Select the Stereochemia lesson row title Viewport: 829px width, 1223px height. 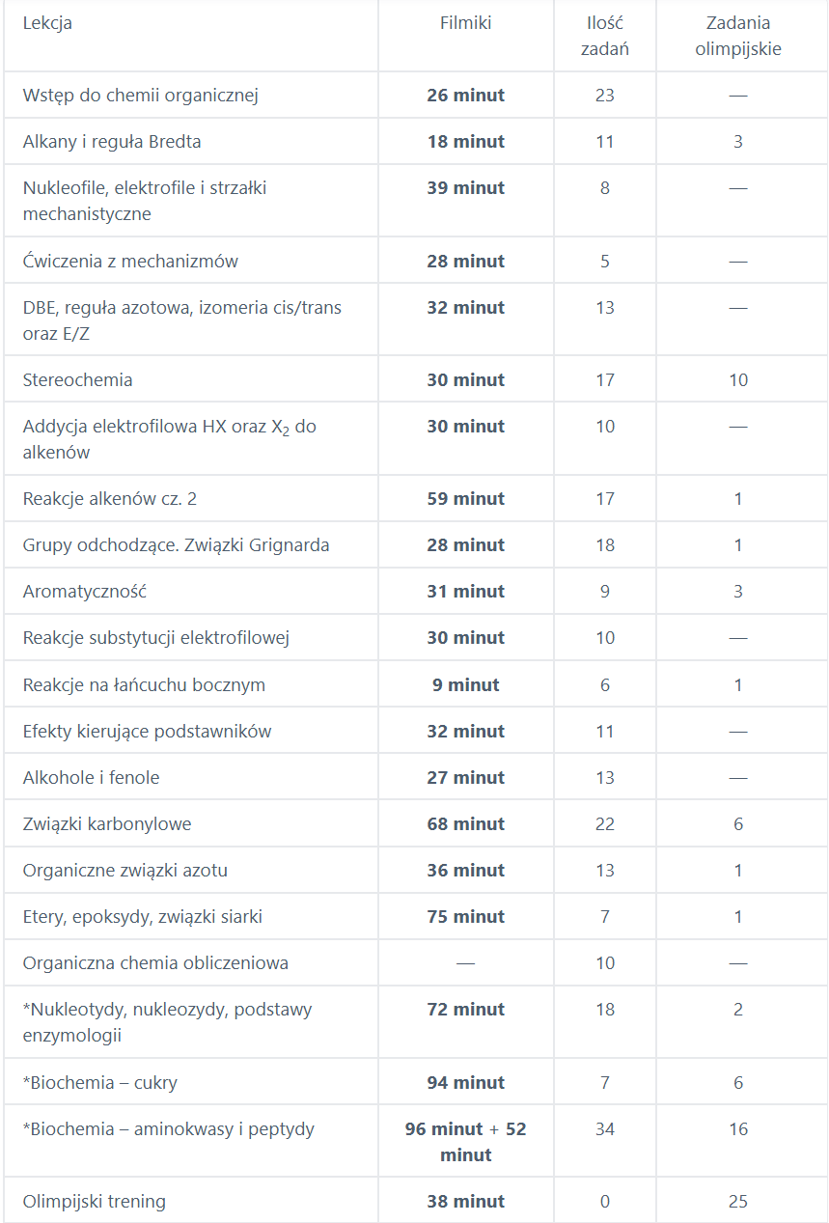point(78,379)
